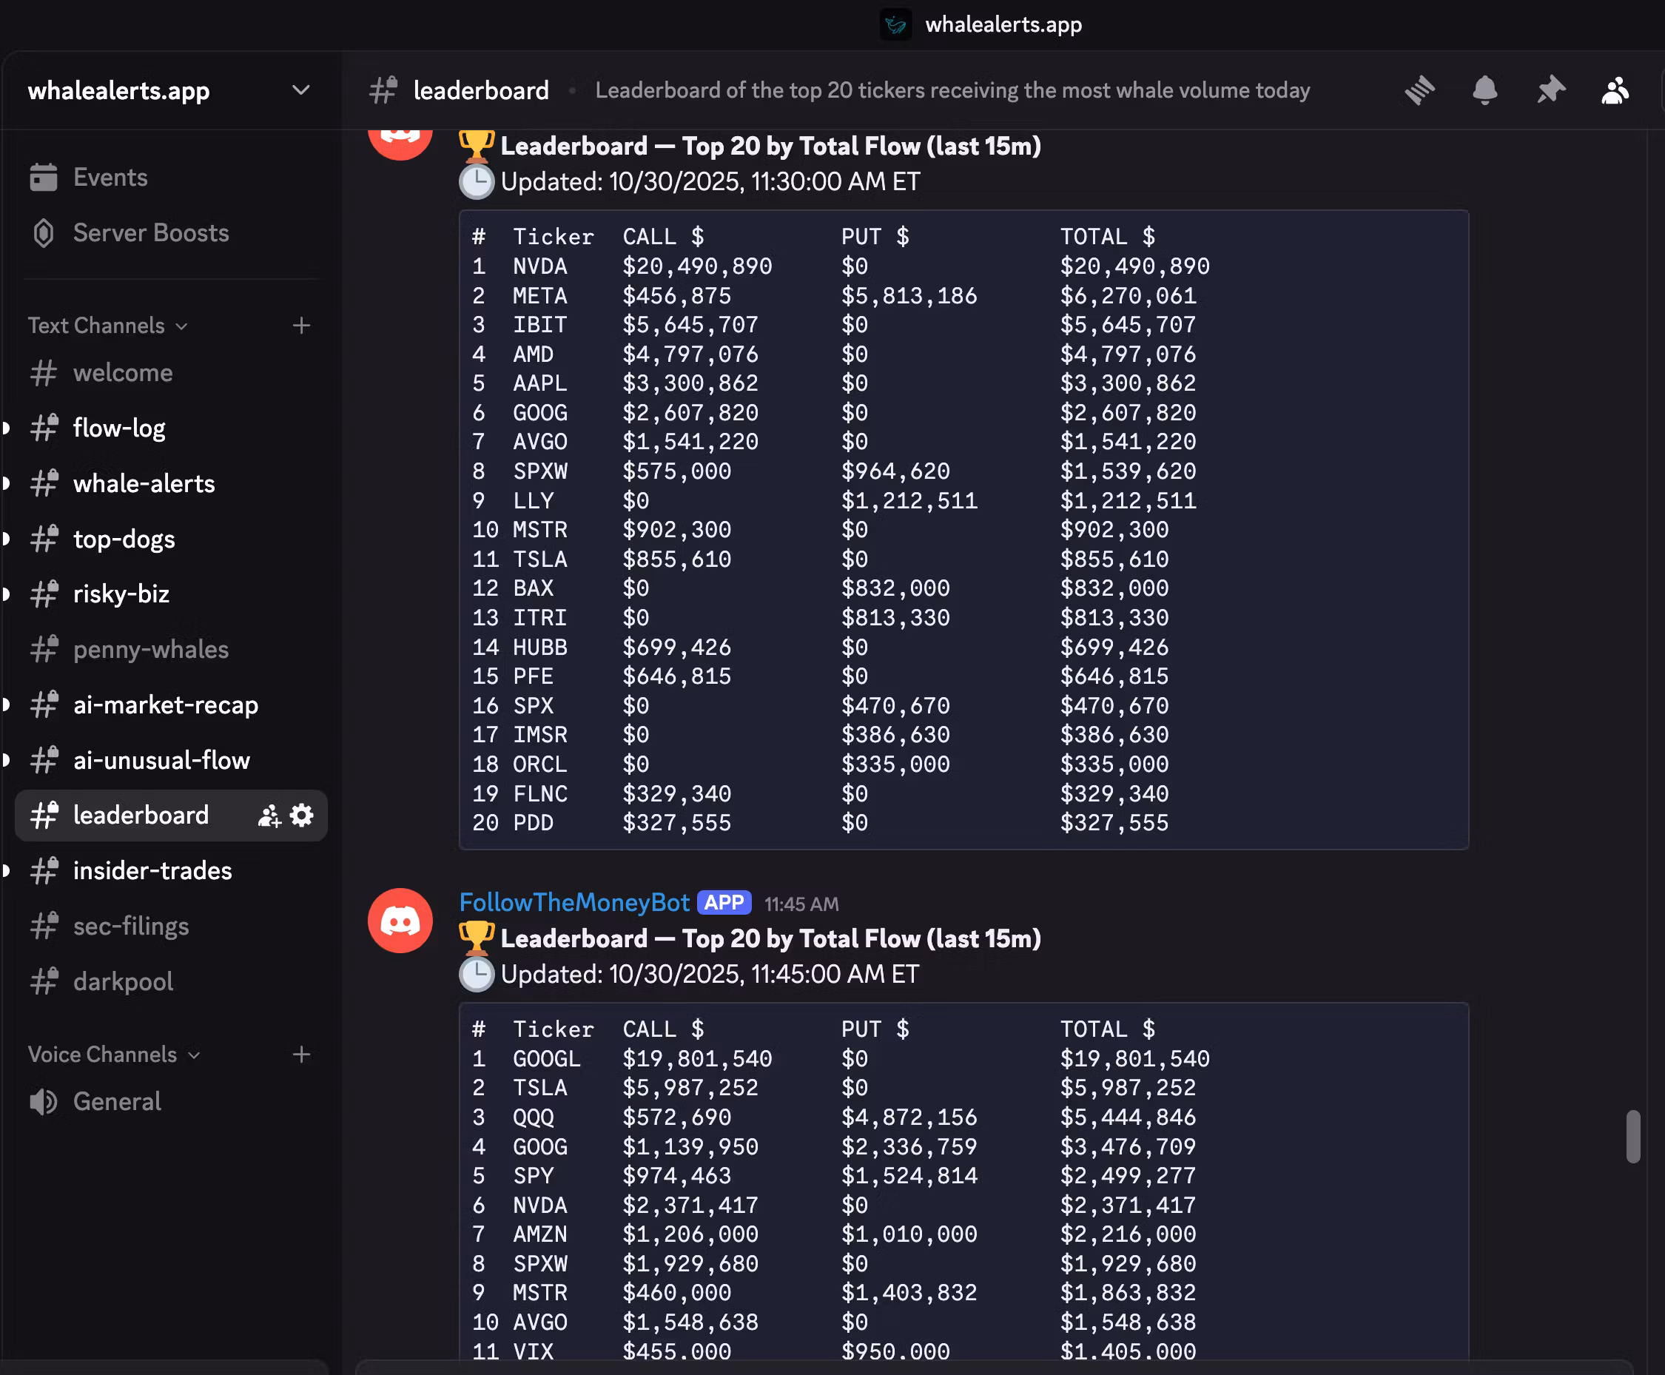This screenshot has height=1375, width=1665.
Task: Open the Threads icon in header
Action: pyautogui.click(x=1419, y=90)
